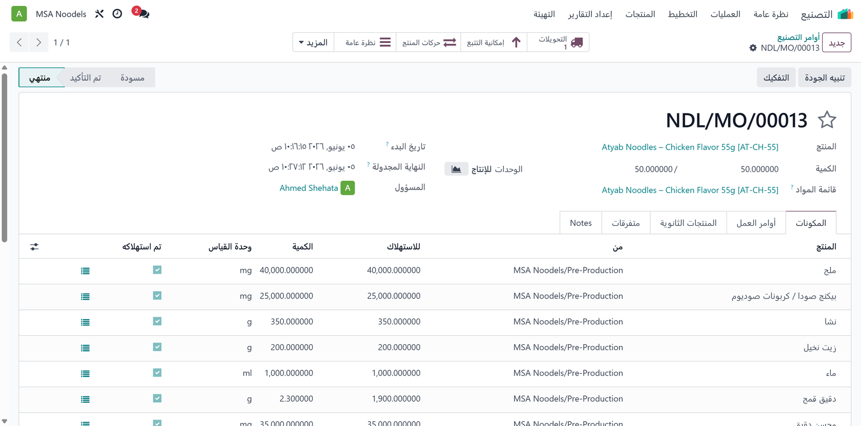Open Transfers truck stat button
The image size is (861, 426).
559,42
